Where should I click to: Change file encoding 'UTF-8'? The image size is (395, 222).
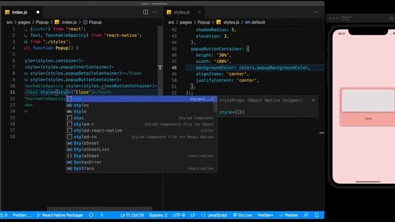coord(178,215)
